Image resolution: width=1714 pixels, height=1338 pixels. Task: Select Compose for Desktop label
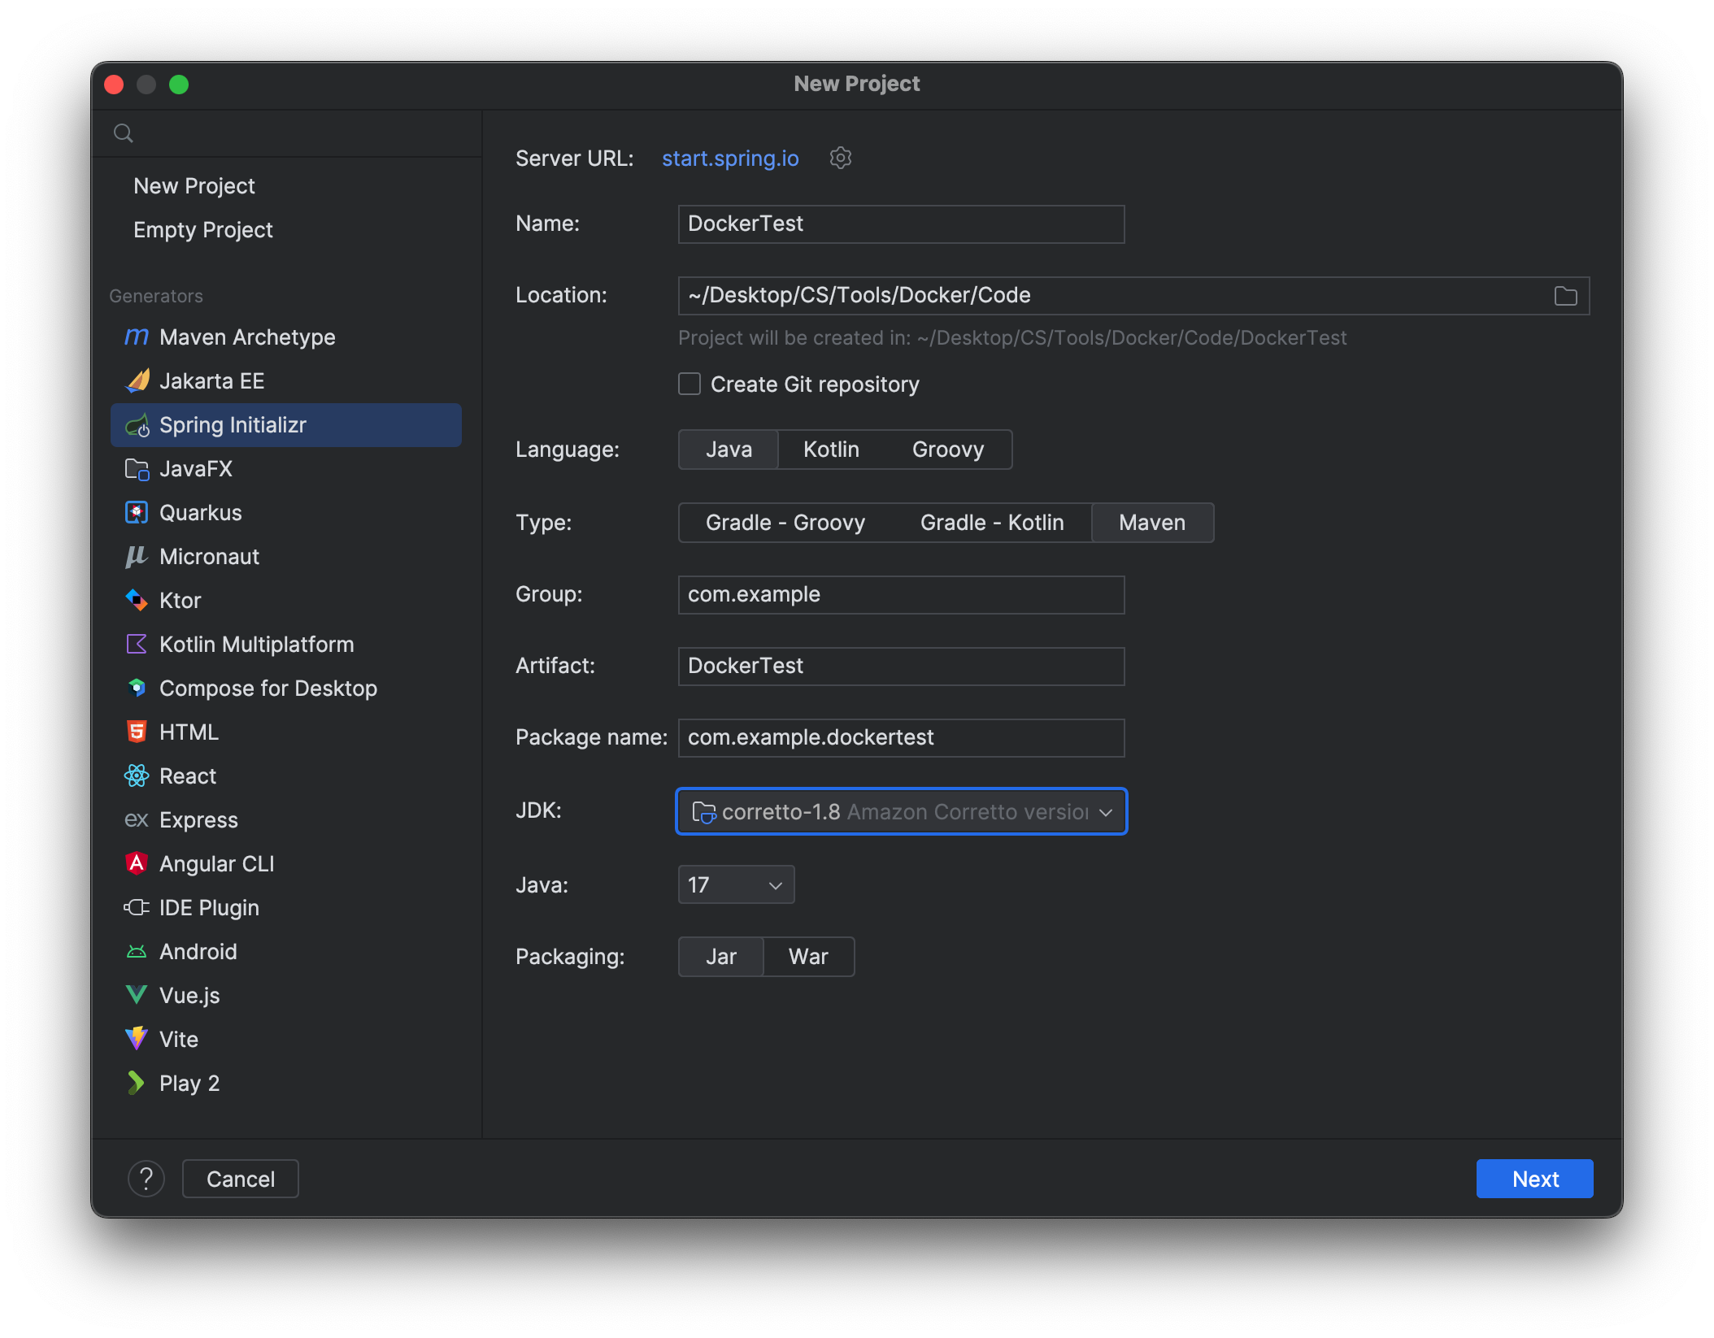coord(268,689)
